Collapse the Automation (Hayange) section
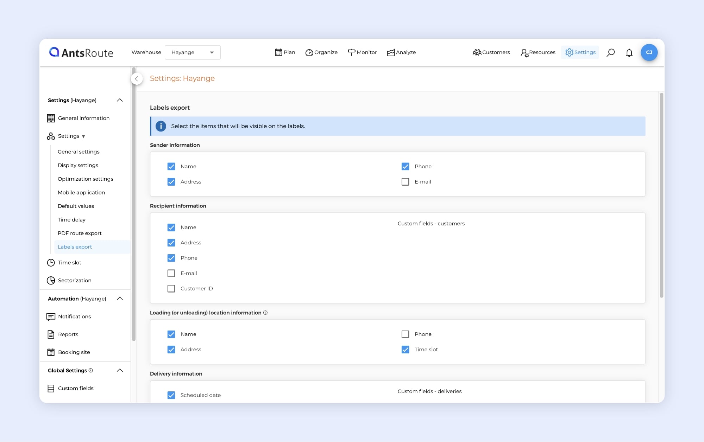The height and width of the screenshot is (442, 704). point(120,299)
